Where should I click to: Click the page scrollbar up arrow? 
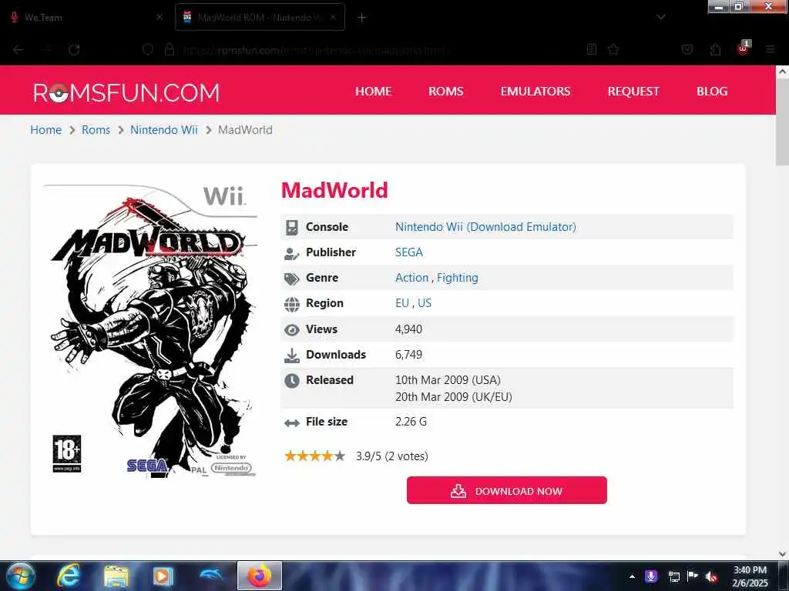(782, 72)
